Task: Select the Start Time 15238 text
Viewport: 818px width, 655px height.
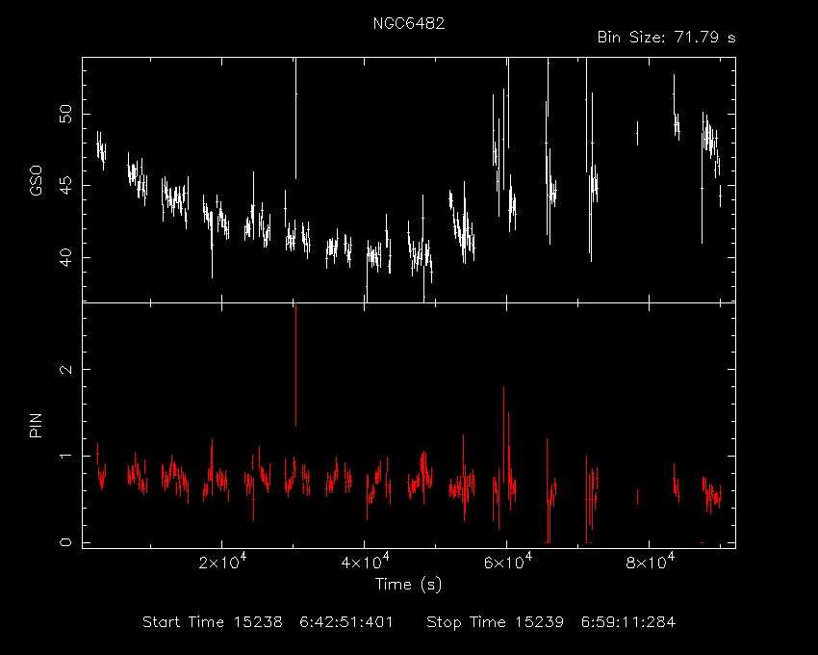Action: (213, 622)
